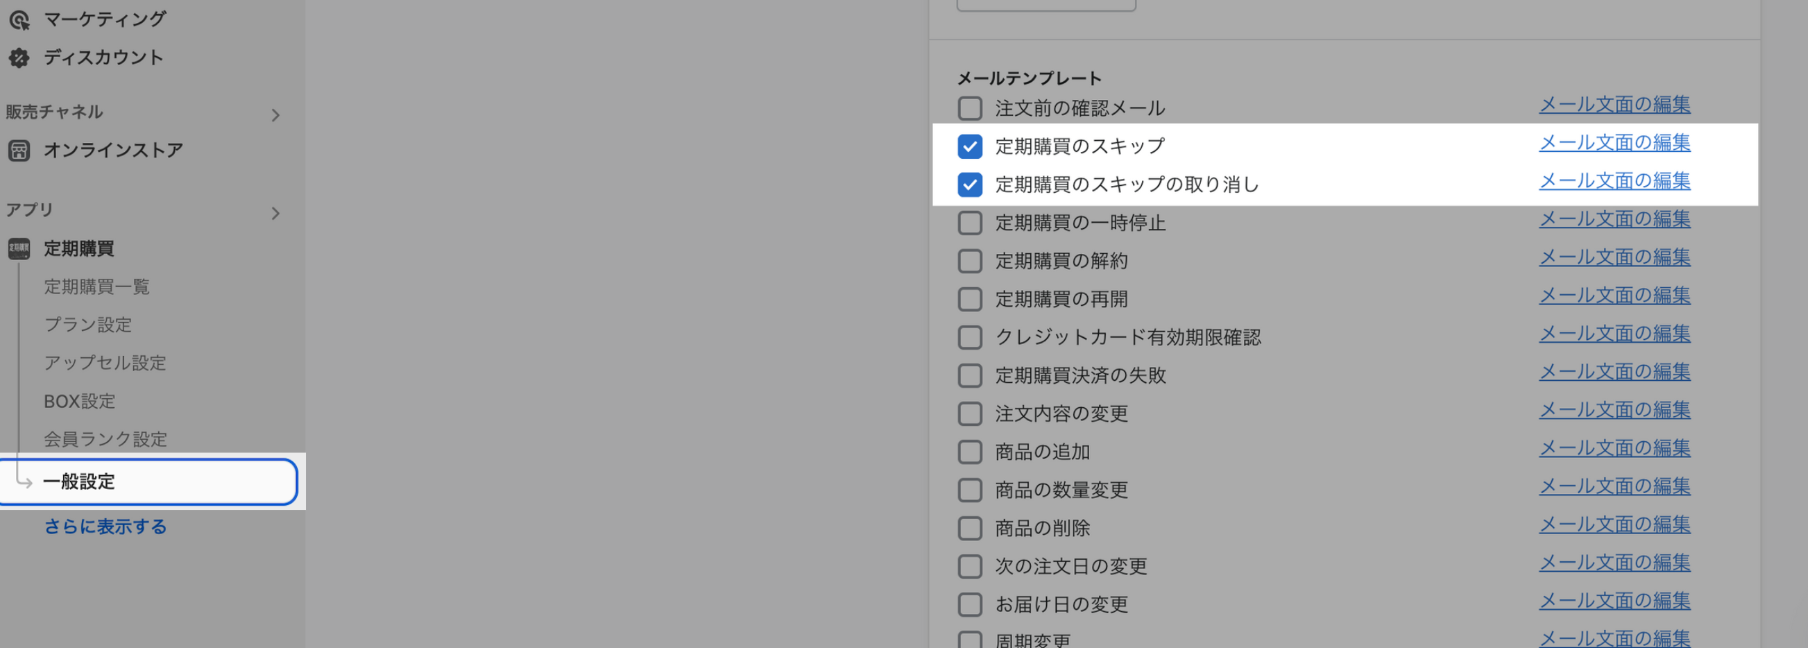Edit email text for クレジットカード有効期限確認
The height and width of the screenshot is (648, 1808).
1614,334
